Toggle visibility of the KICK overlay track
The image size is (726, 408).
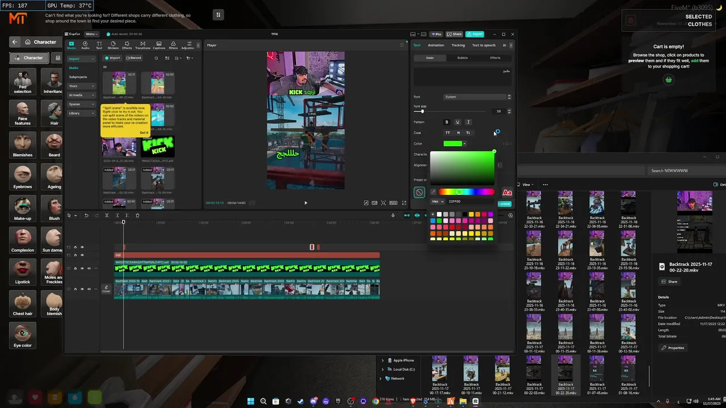[x=82, y=269]
